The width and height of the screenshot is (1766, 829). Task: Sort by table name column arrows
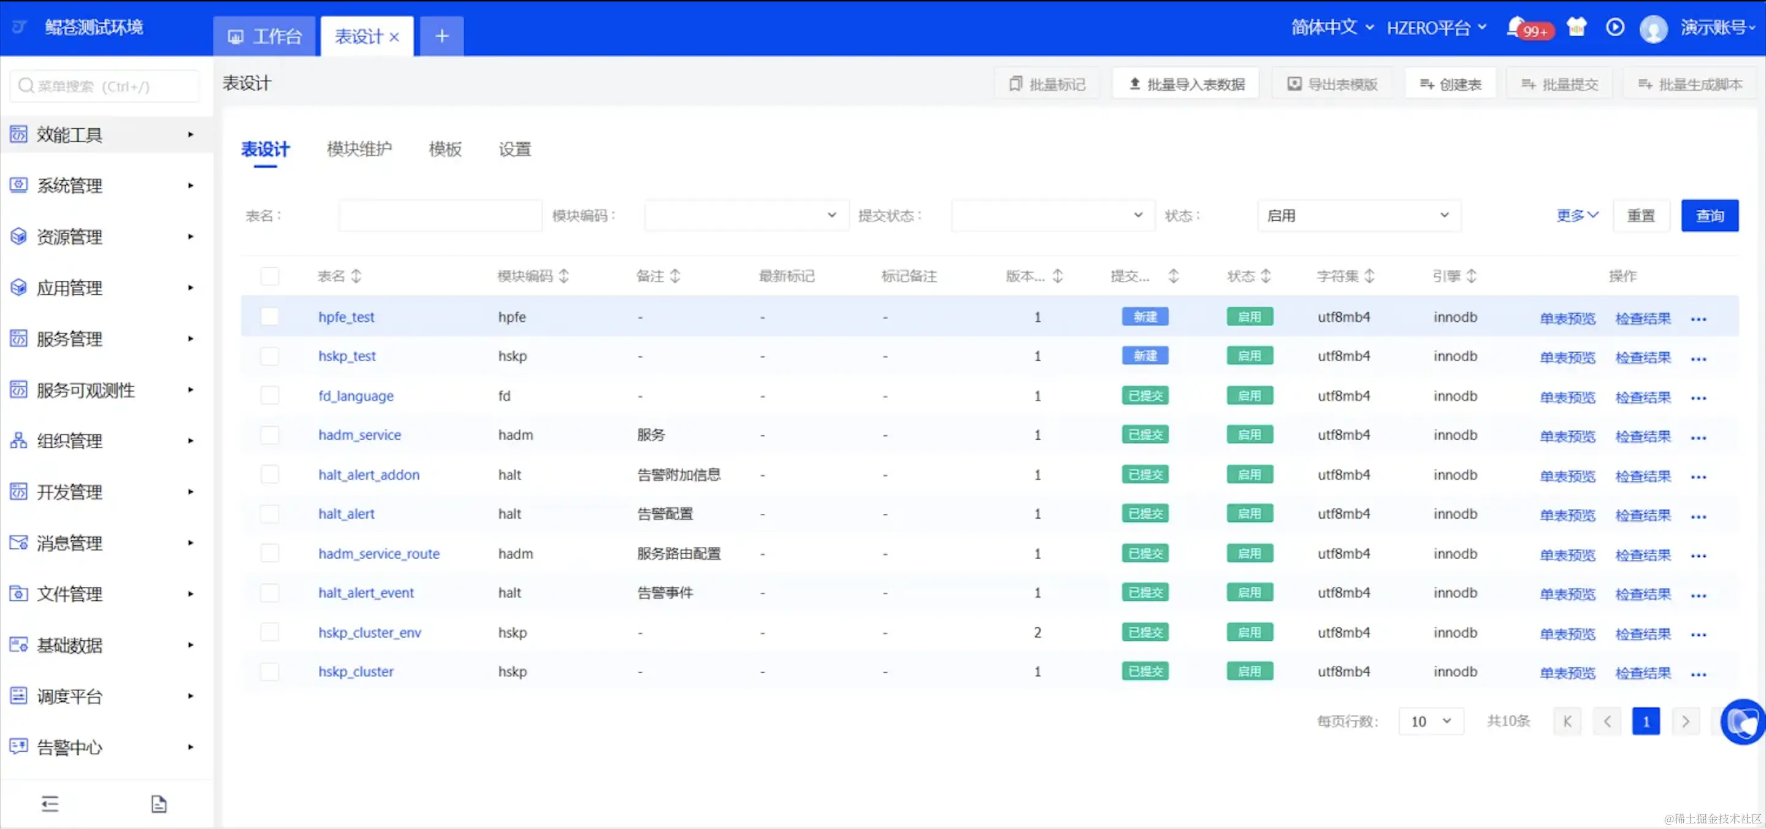pyautogui.click(x=356, y=276)
